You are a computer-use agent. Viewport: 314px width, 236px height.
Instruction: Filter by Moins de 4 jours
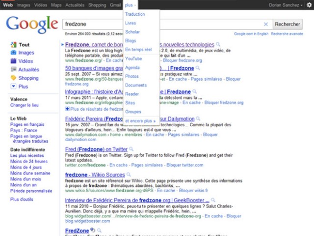click(26, 167)
